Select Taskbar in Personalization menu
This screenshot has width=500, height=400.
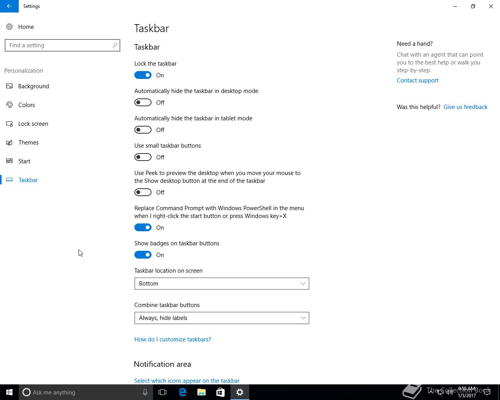click(28, 180)
